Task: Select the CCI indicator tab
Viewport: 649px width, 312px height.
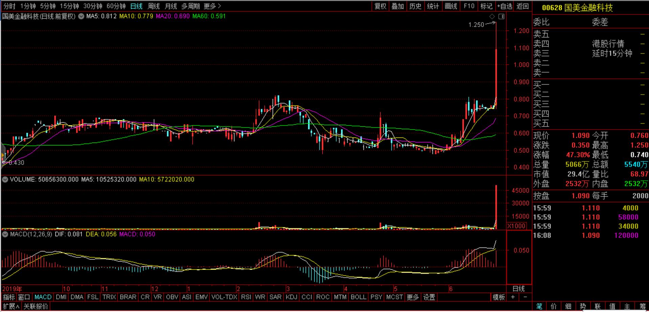Action: tap(307, 297)
